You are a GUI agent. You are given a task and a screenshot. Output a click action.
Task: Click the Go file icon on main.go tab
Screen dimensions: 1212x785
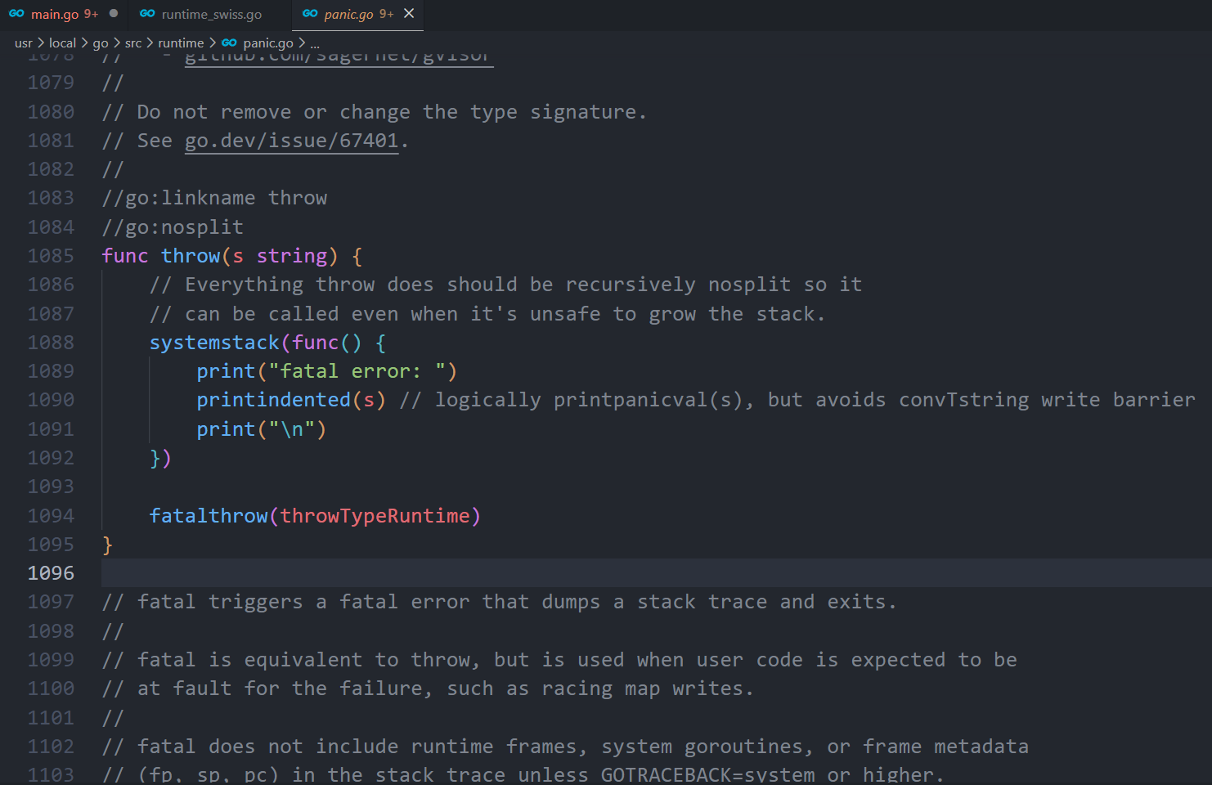16,14
